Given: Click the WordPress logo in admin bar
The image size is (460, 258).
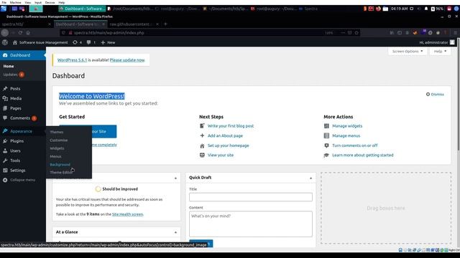Looking at the screenshot, I should (x=5, y=42).
